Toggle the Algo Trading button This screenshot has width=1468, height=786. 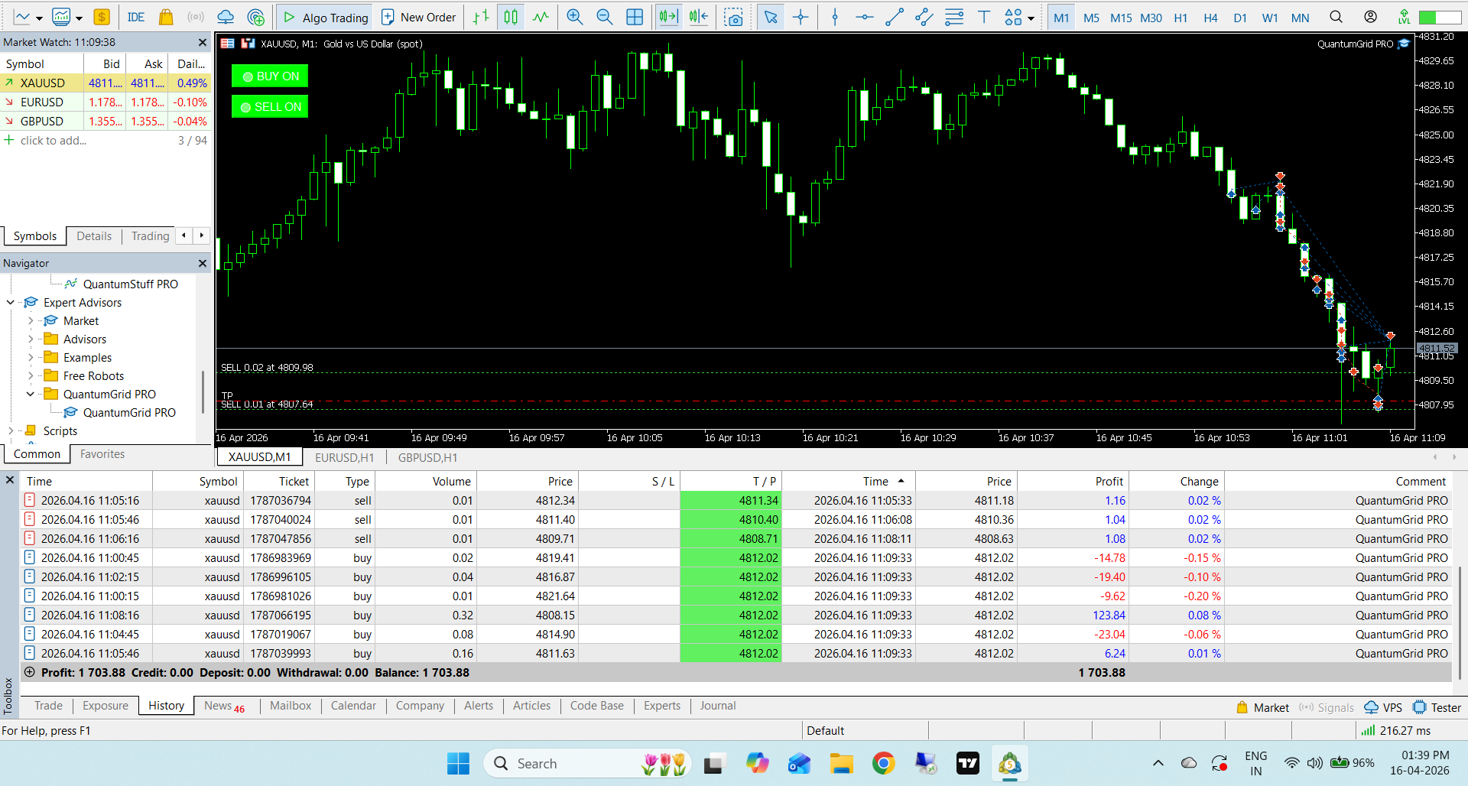325,17
